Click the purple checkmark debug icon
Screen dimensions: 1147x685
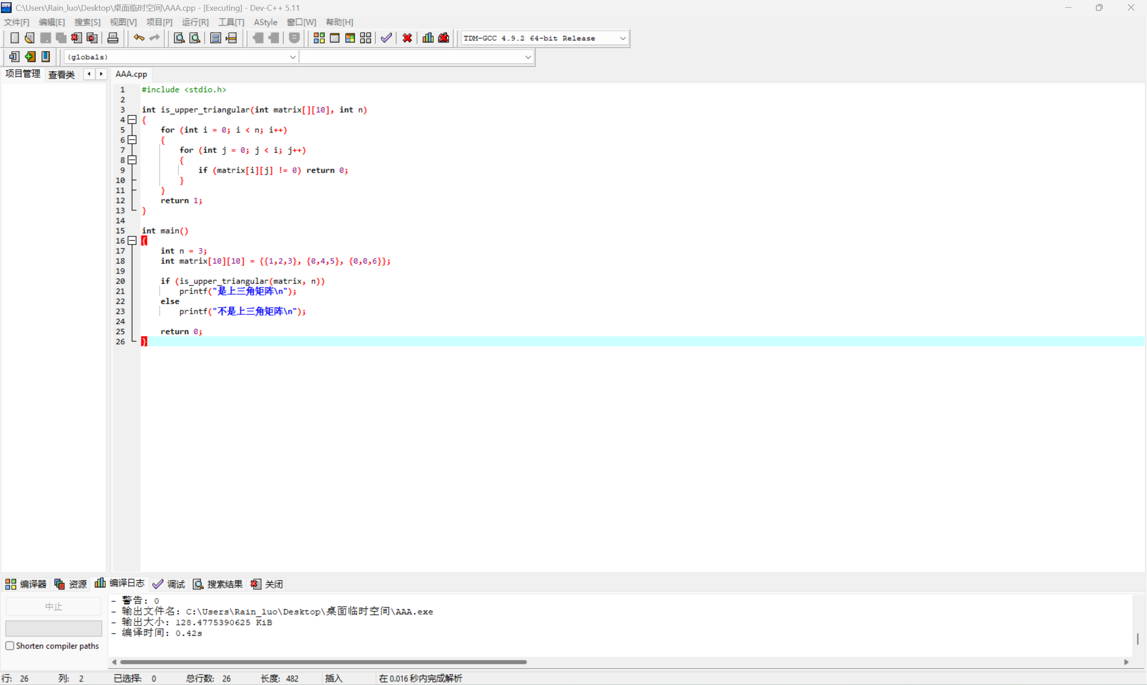pos(386,38)
